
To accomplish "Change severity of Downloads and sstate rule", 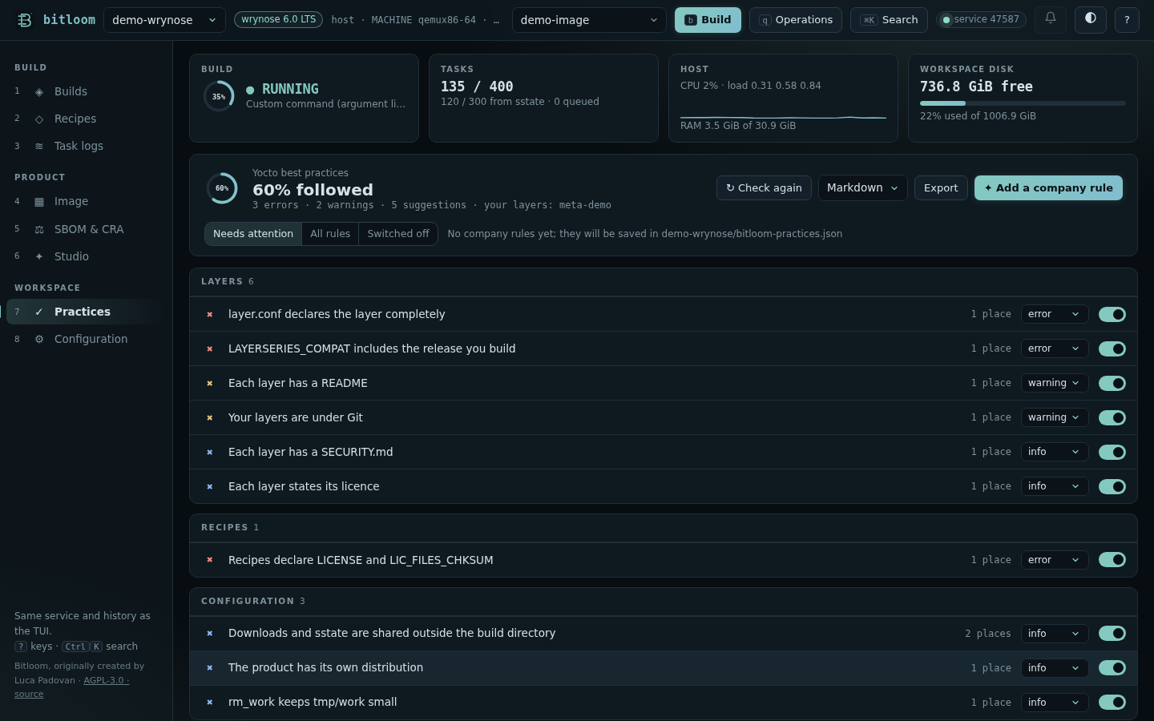I will click(1055, 634).
